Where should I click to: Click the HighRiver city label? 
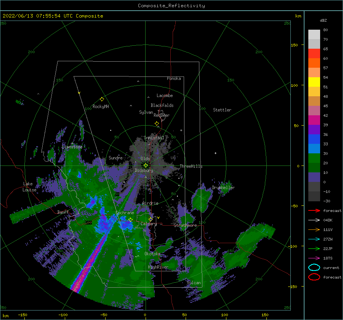158,267
